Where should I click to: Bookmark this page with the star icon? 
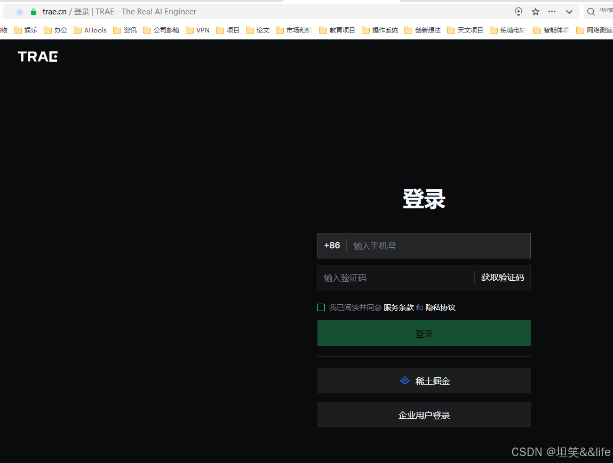[x=535, y=11]
